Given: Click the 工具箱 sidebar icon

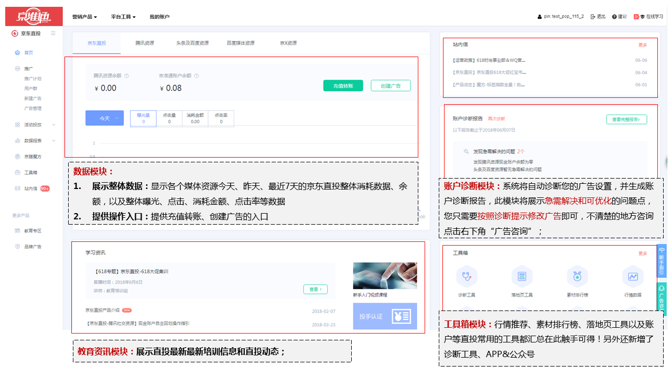Looking at the screenshot, I should coord(18,172).
